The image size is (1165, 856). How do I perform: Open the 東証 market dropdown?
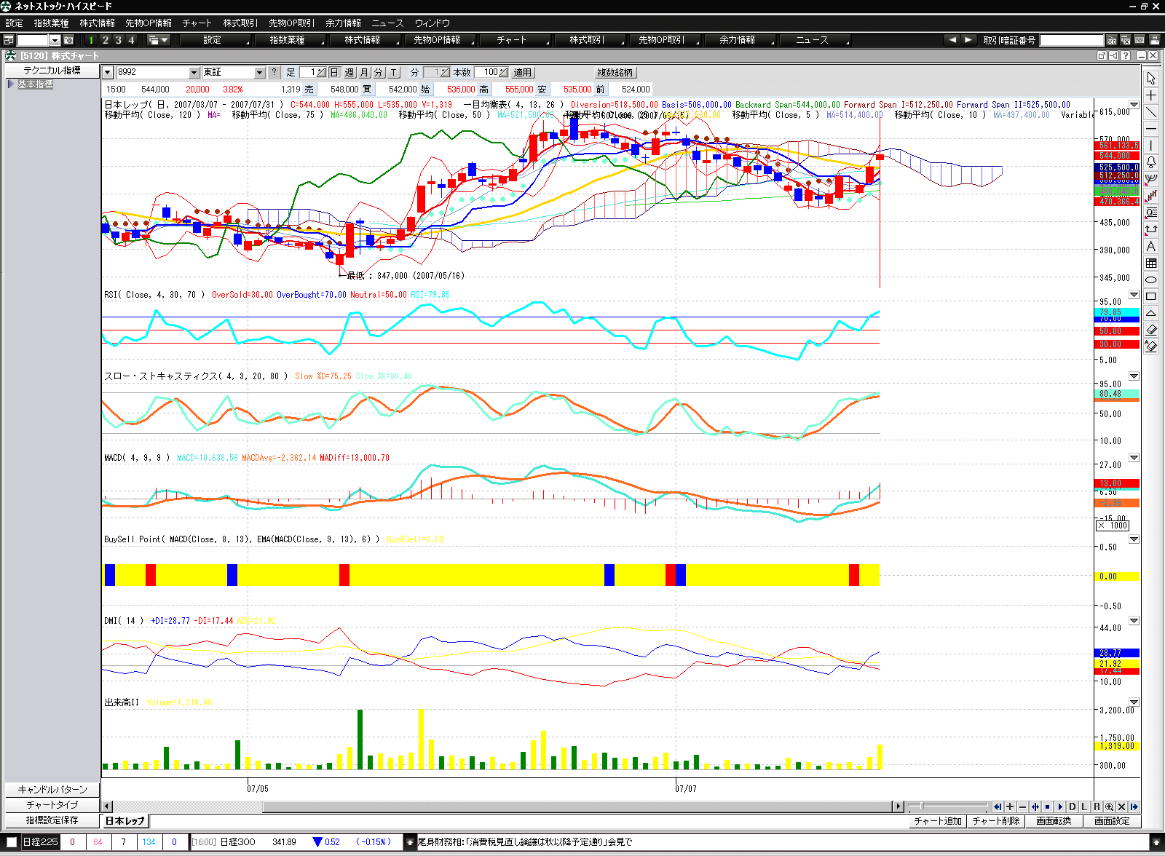point(259,72)
